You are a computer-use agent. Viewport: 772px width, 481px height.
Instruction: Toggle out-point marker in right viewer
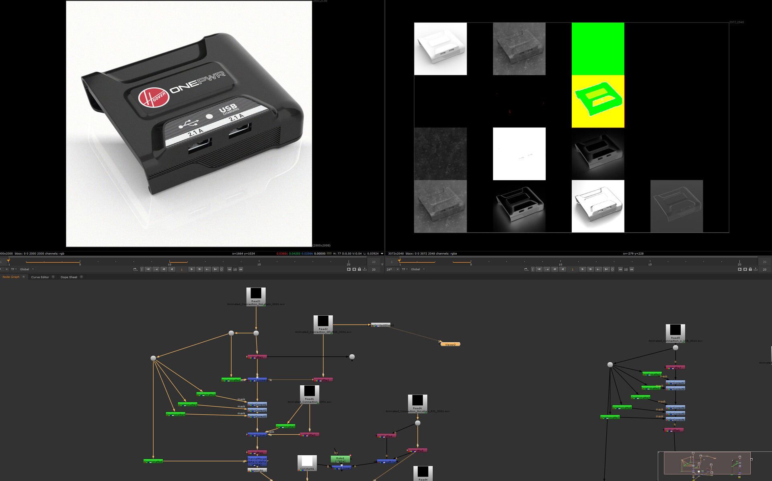tap(612, 269)
